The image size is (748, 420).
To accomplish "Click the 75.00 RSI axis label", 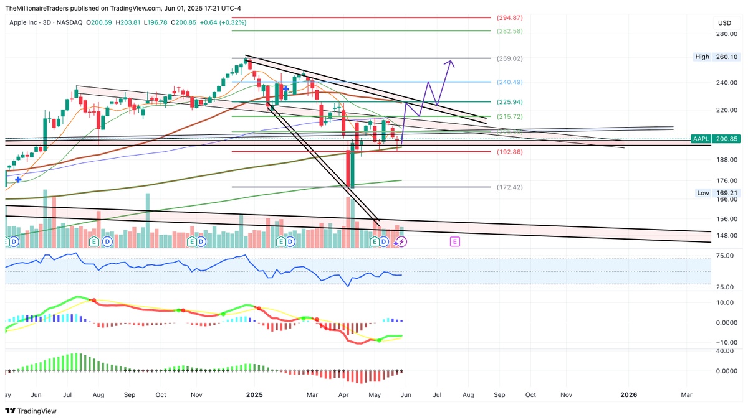I will click(724, 256).
